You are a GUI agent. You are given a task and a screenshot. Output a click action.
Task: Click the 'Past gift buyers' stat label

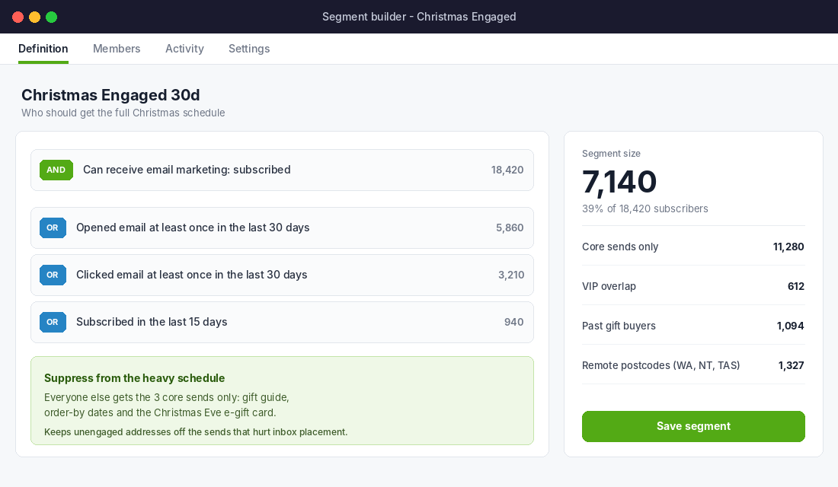coord(619,326)
